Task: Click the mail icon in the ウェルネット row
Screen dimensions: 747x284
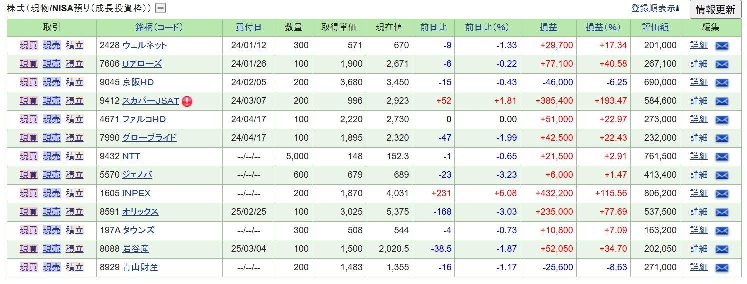Action: click(x=722, y=46)
